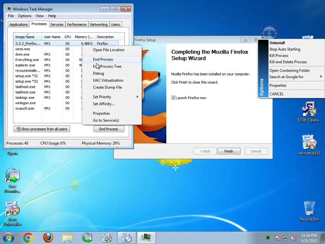Open Windows Explorer folder icon on taskbar
The width and height of the screenshot is (325, 244).
[x=68, y=238]
